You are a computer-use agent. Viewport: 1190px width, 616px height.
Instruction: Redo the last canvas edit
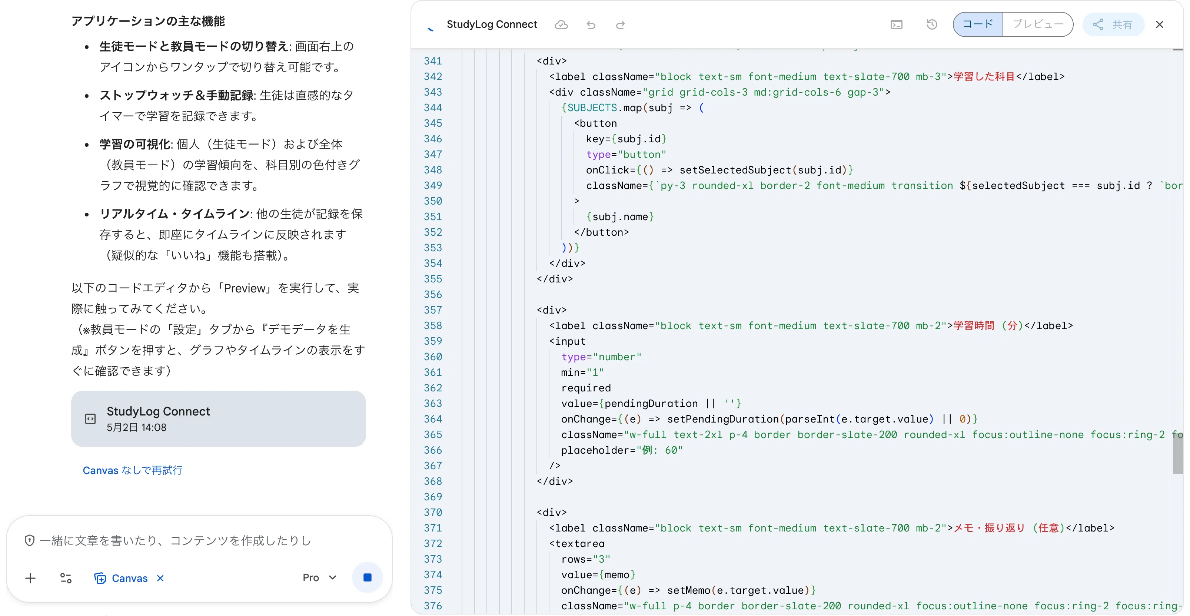click(x=621, y=24)
